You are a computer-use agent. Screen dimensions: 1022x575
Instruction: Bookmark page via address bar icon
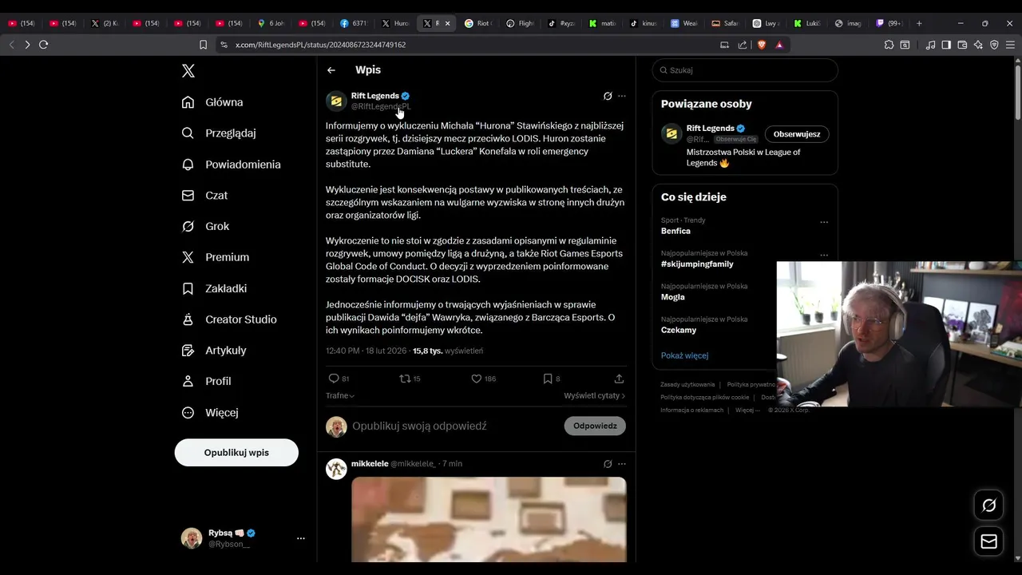click(203, 45)
